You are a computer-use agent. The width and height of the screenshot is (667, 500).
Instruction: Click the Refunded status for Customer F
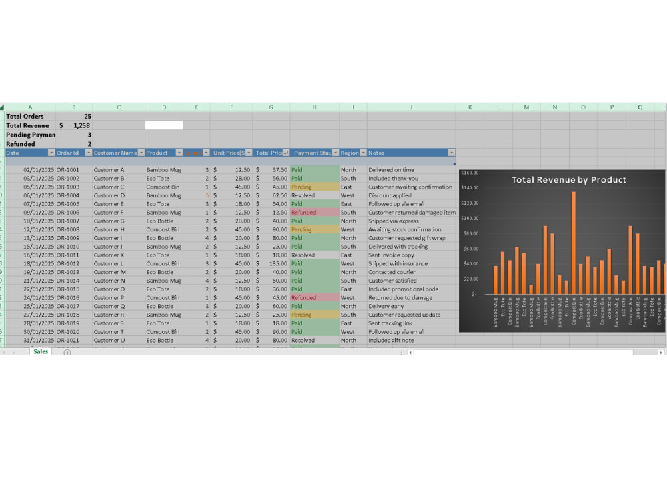tap(315, 212)
